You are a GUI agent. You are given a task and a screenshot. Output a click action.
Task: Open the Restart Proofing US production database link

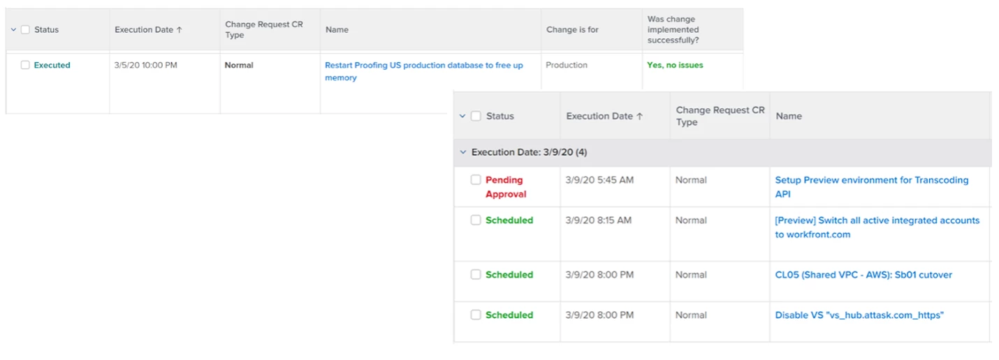[x=423, y=66]
